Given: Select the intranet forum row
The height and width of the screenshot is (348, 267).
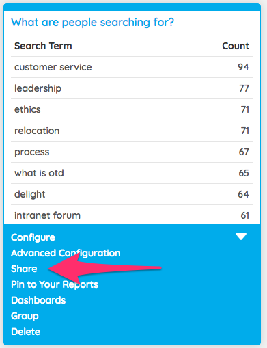Looking at the screenshot, I should (x=132, y=215).
